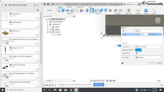
Task: Expand the Named Views node
Action: pos(48,25)
